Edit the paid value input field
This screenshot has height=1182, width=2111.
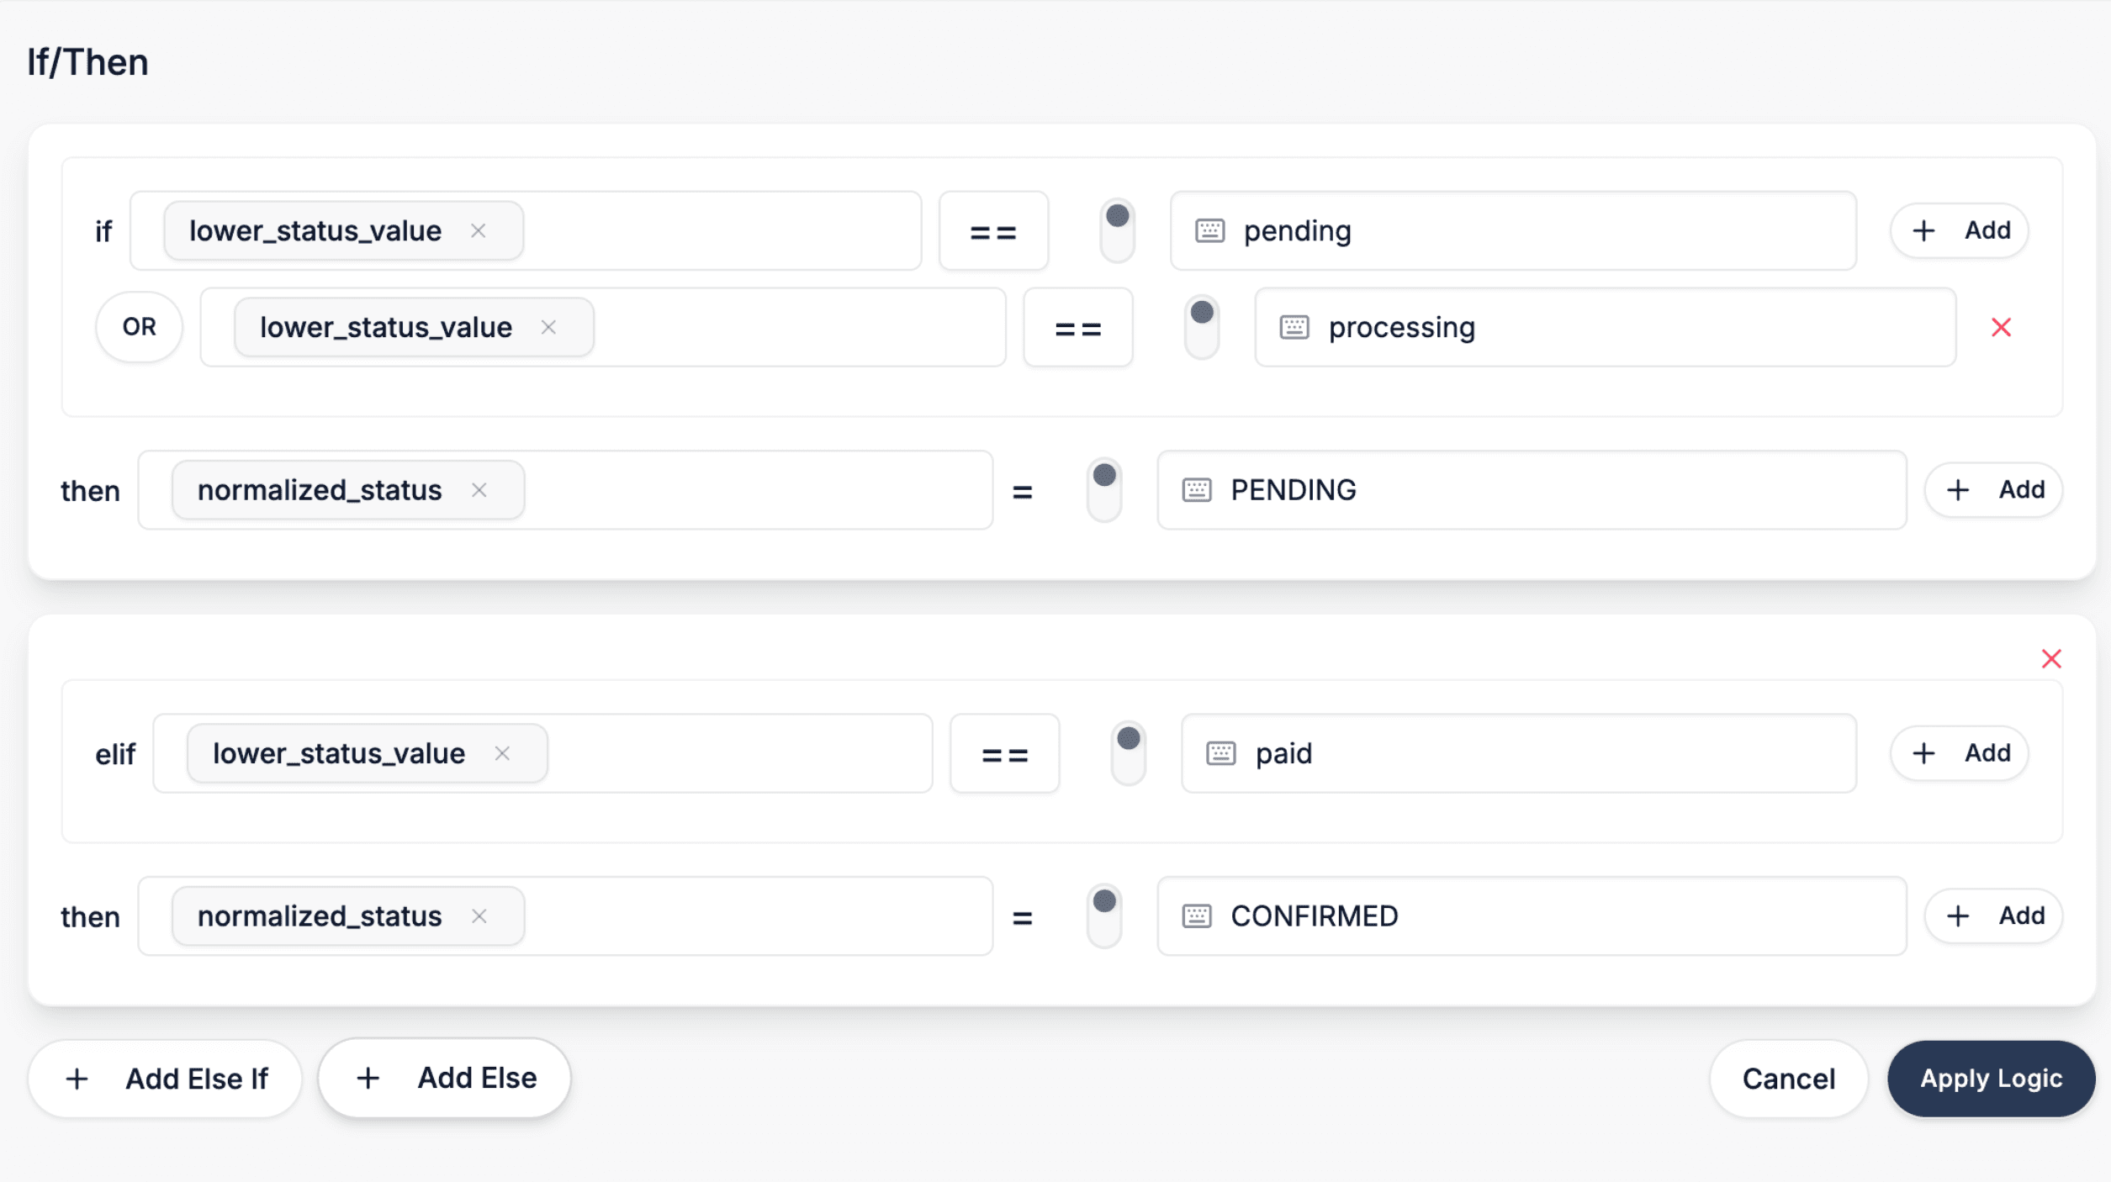point(1548,753)
